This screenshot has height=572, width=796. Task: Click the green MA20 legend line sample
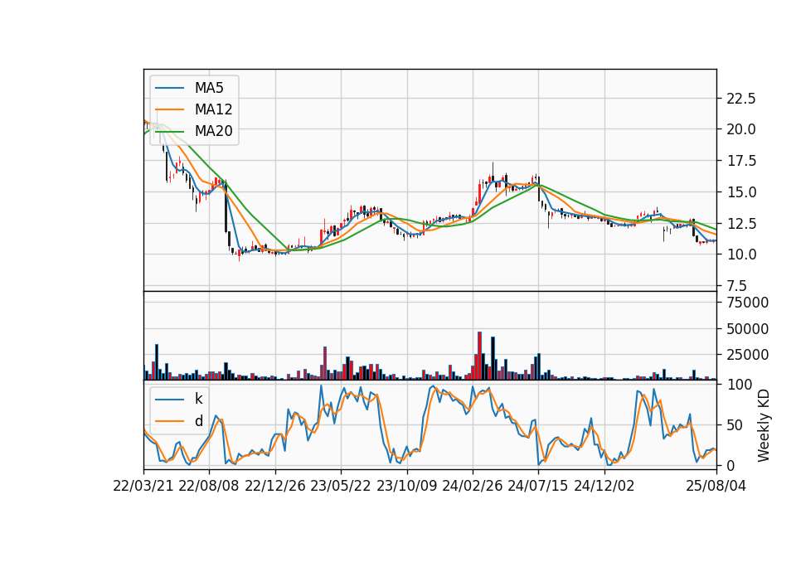point(169,132)
